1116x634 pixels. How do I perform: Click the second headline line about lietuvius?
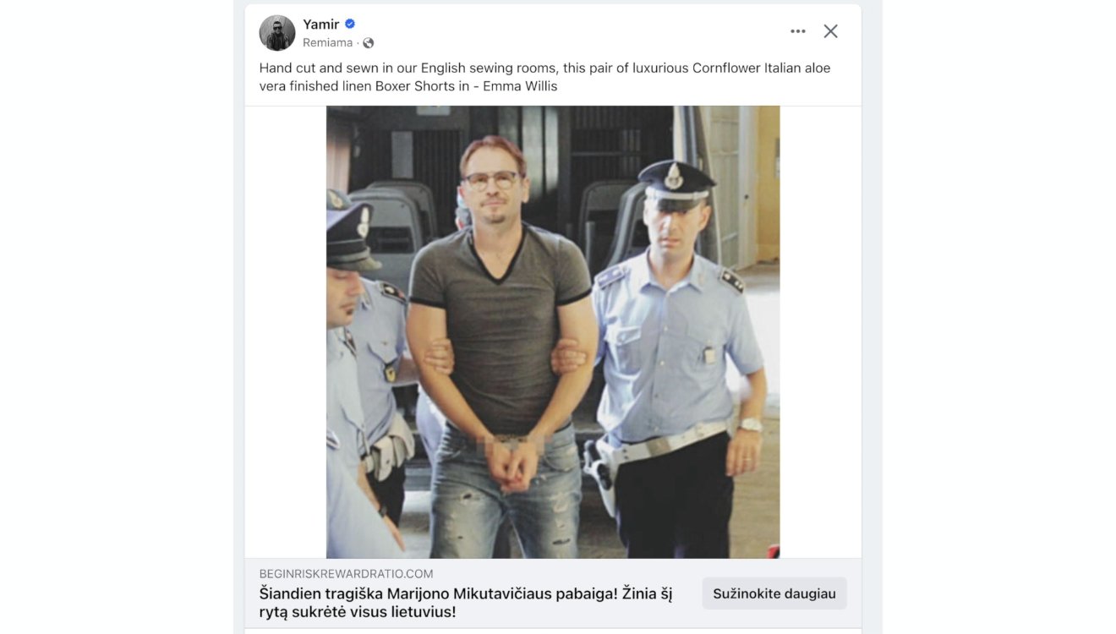tap(358, 612)
